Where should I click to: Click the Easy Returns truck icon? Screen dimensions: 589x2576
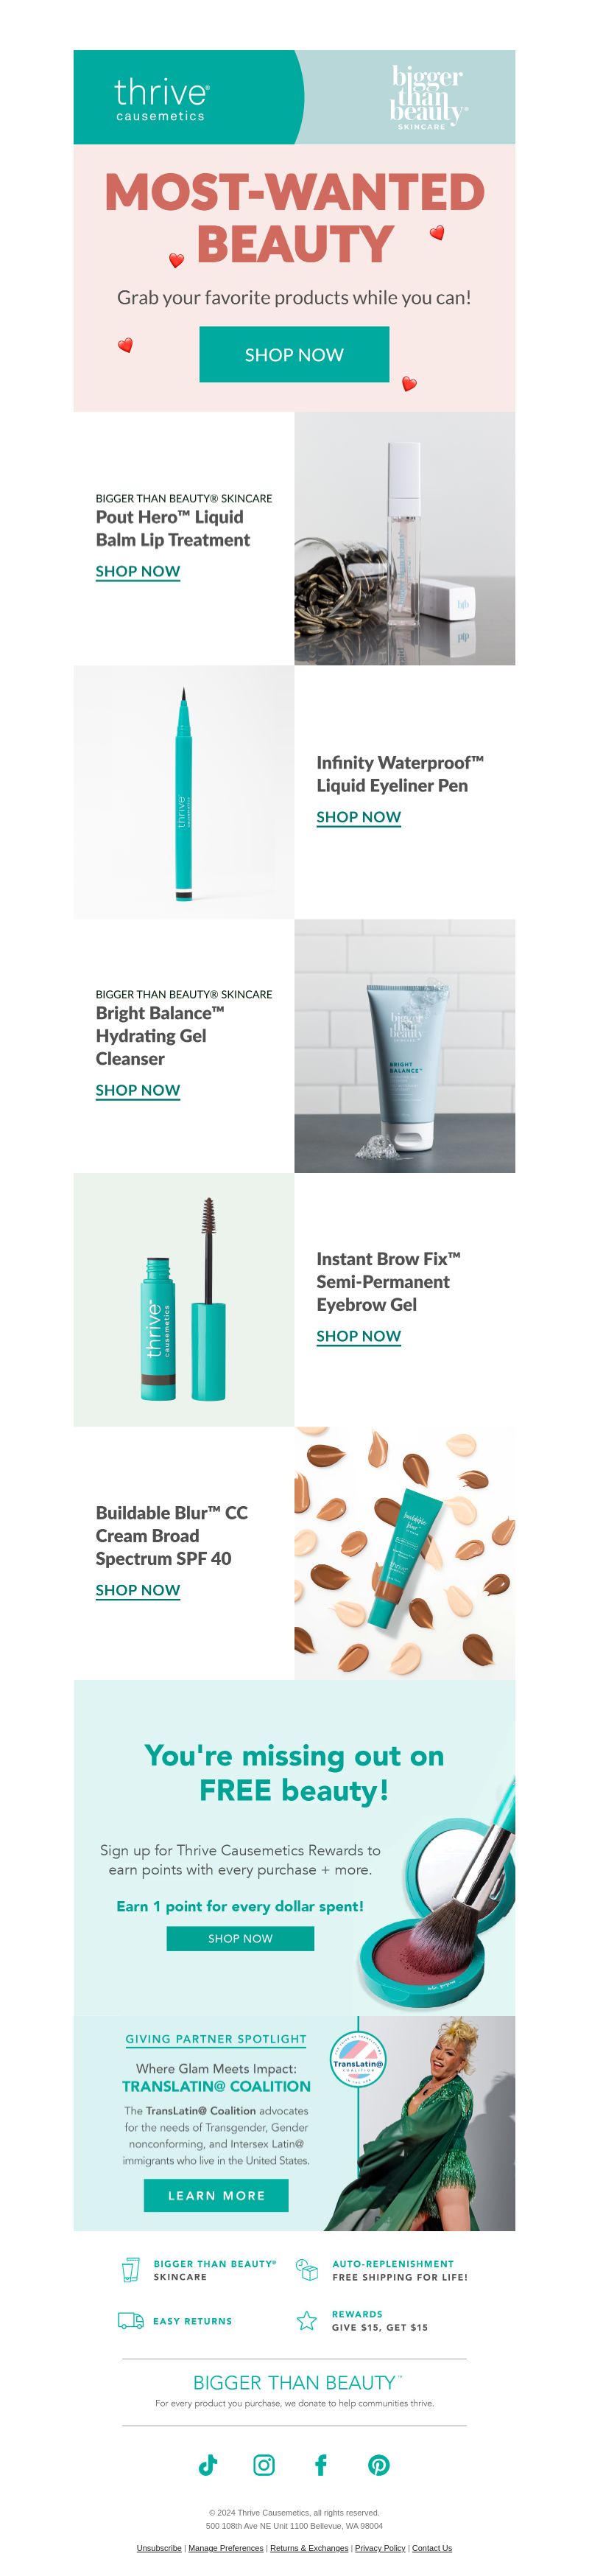coord(131,2320)
